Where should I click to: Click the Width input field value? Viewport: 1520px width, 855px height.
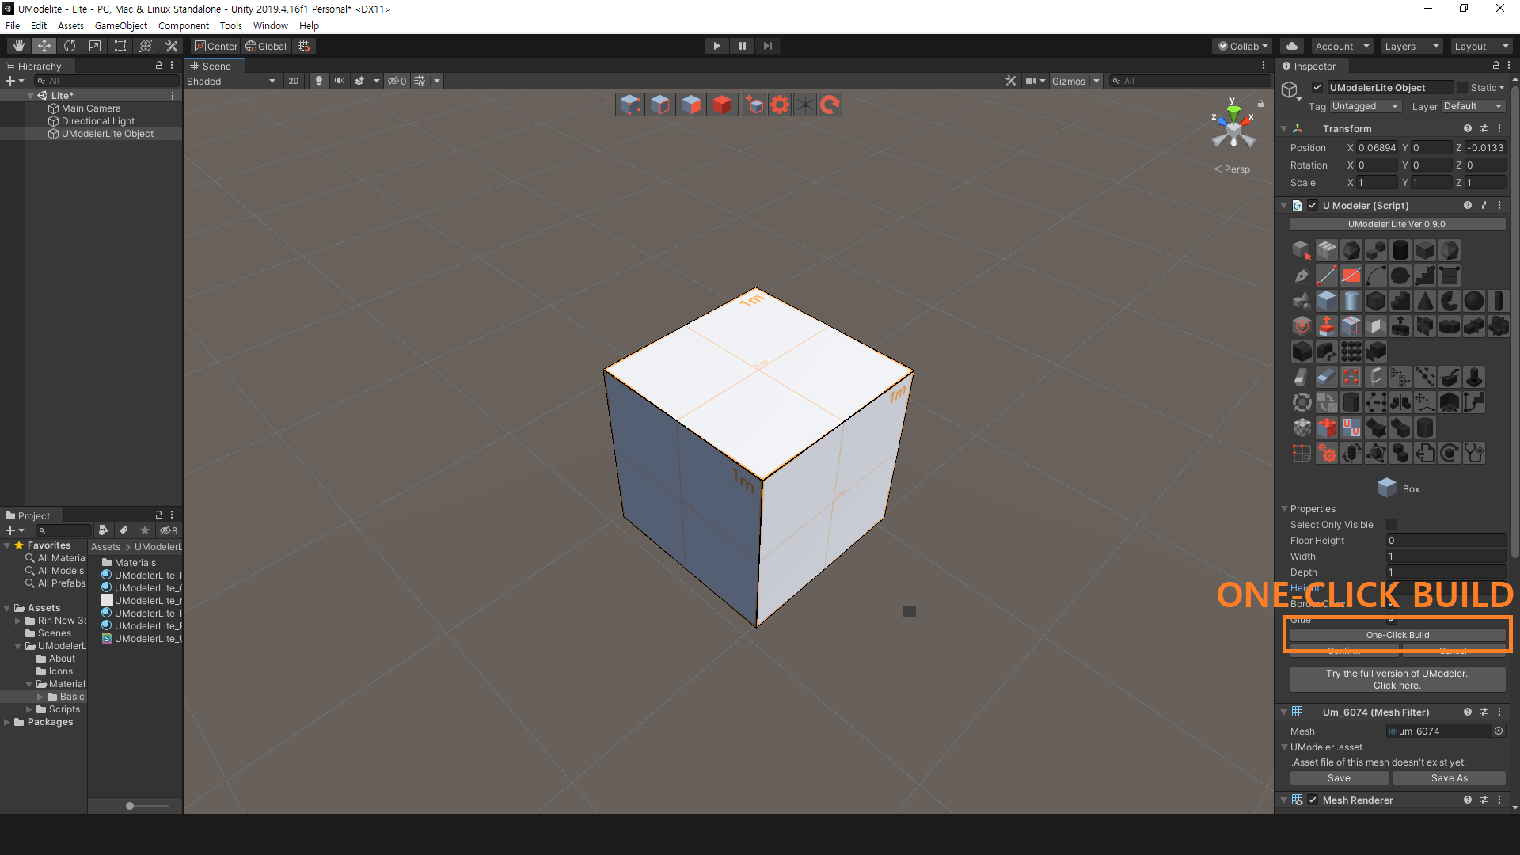[x=1444, y=556]
